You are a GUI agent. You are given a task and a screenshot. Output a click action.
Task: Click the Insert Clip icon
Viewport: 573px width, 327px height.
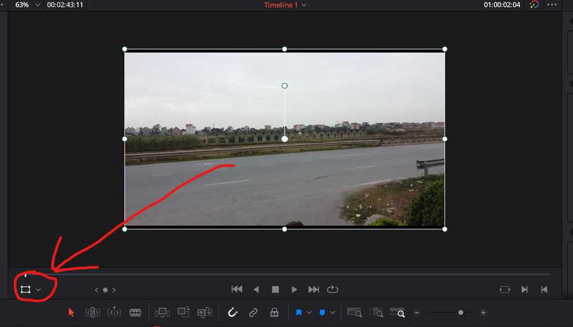click(x=162, y=312)
